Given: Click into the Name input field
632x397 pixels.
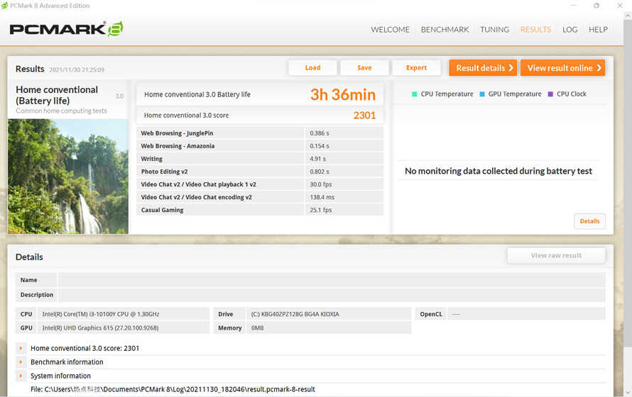Looking at the screenshot, I should 332,280.
